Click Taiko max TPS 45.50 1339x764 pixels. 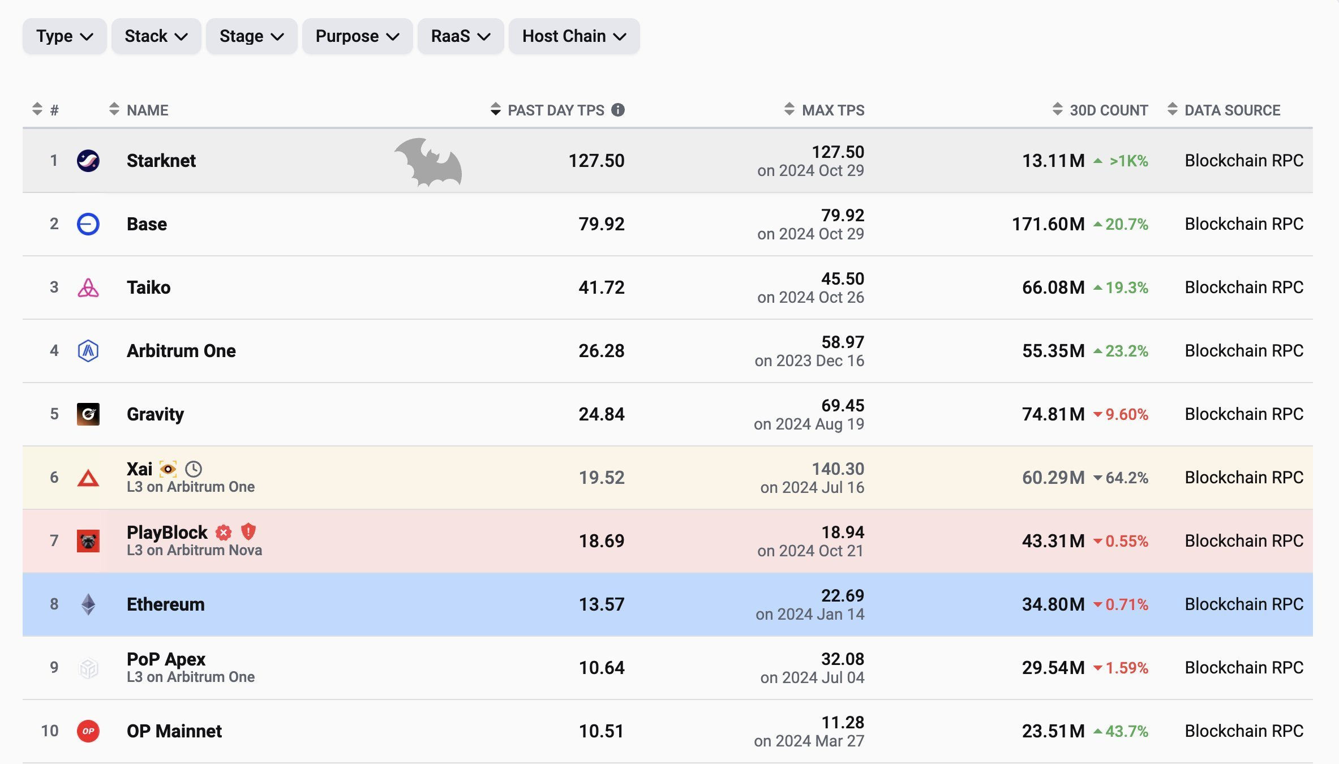click(x=843, y=278)
